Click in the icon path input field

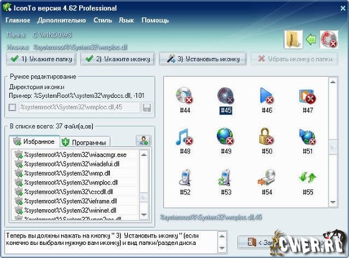[x=80, y=107]
